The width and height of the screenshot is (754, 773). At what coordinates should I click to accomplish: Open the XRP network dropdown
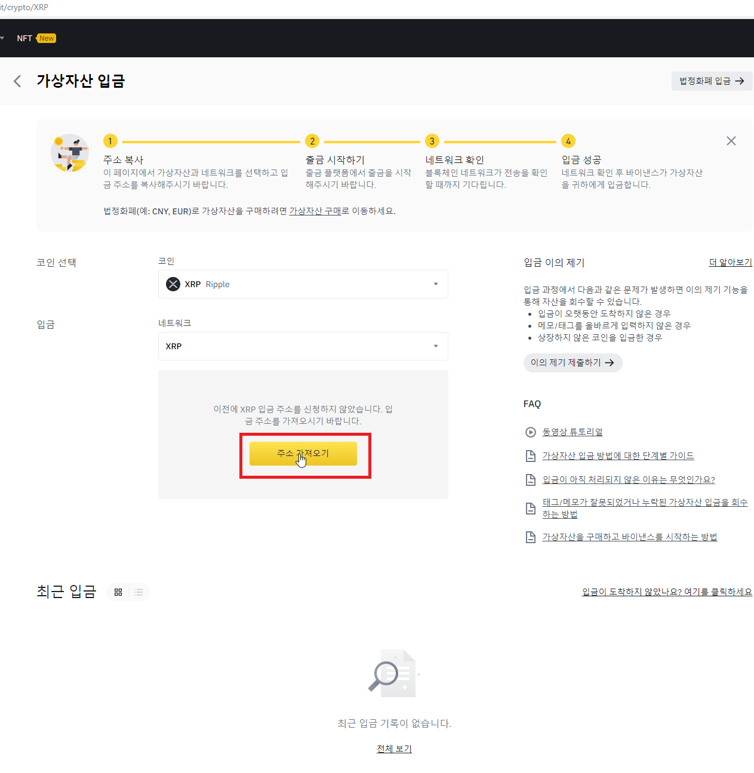tap(303, 346)
